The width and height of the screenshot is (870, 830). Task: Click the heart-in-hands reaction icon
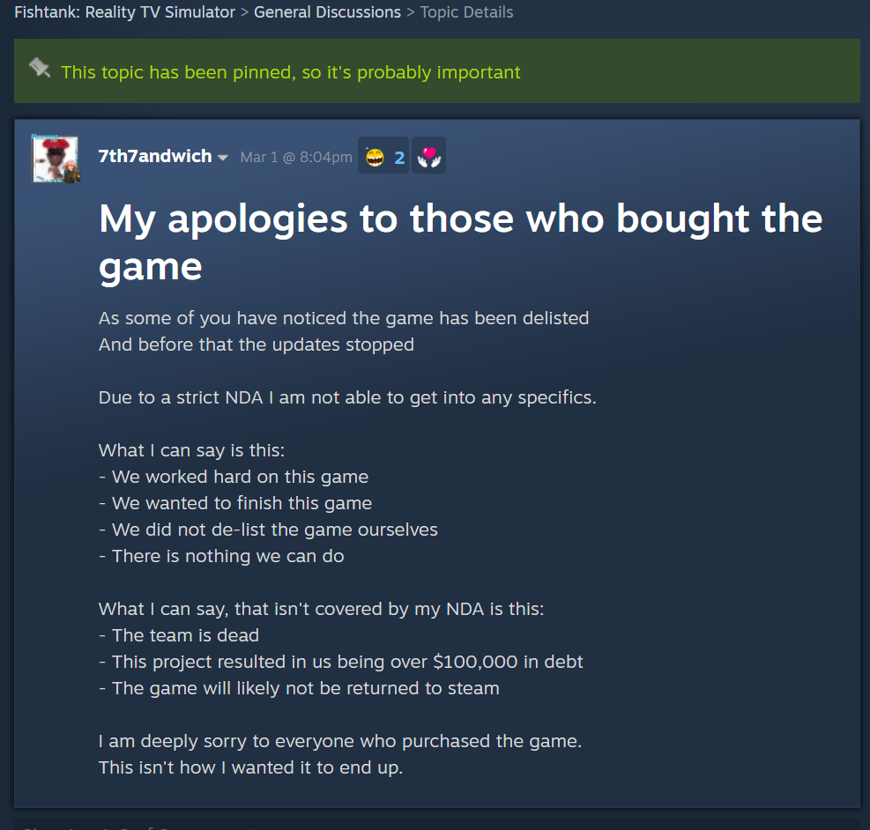coord(429,156)
